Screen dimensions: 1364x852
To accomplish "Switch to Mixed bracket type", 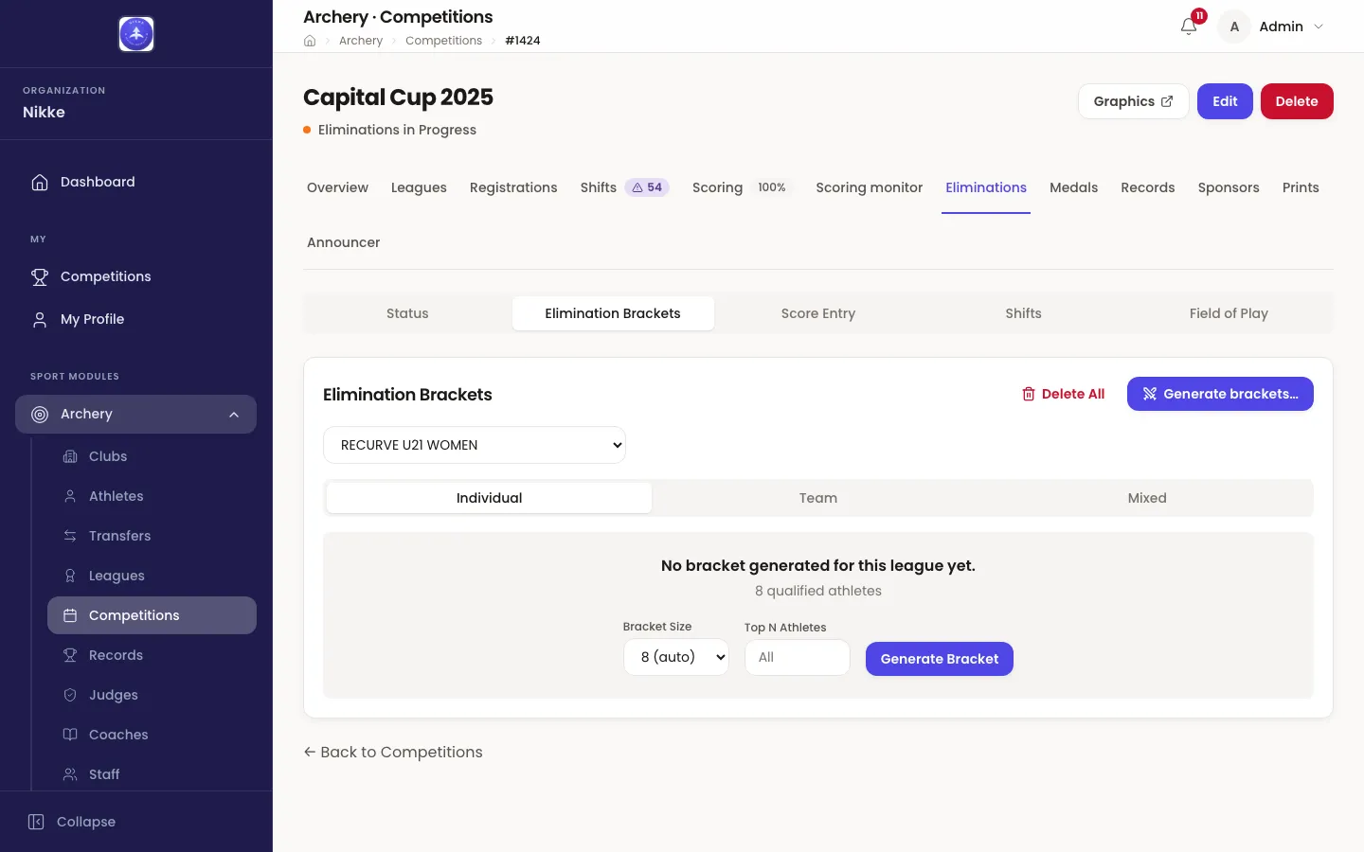I will tap(1147, 498).
